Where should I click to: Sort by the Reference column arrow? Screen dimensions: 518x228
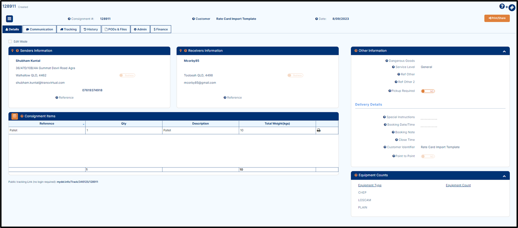click(84, 124)
